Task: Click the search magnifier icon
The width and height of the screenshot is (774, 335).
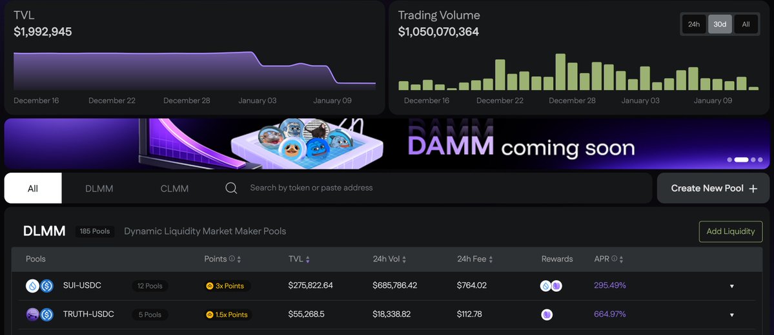Action: [x=231, y=188]
